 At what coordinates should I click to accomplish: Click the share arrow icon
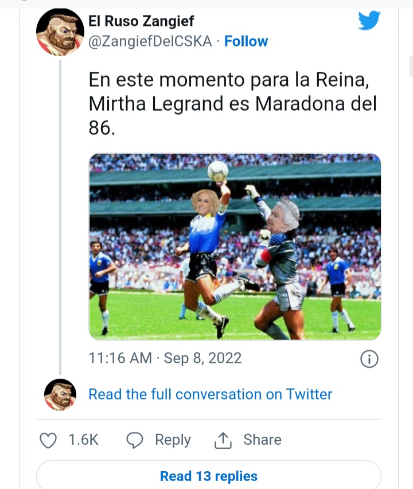point(222,441)
